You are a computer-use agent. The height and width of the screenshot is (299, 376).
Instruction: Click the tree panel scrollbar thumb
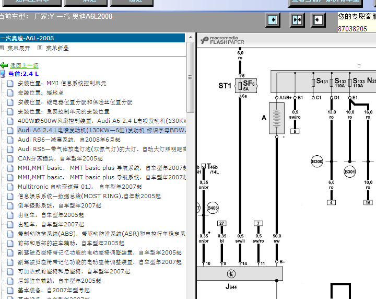(x=191, y=77)
